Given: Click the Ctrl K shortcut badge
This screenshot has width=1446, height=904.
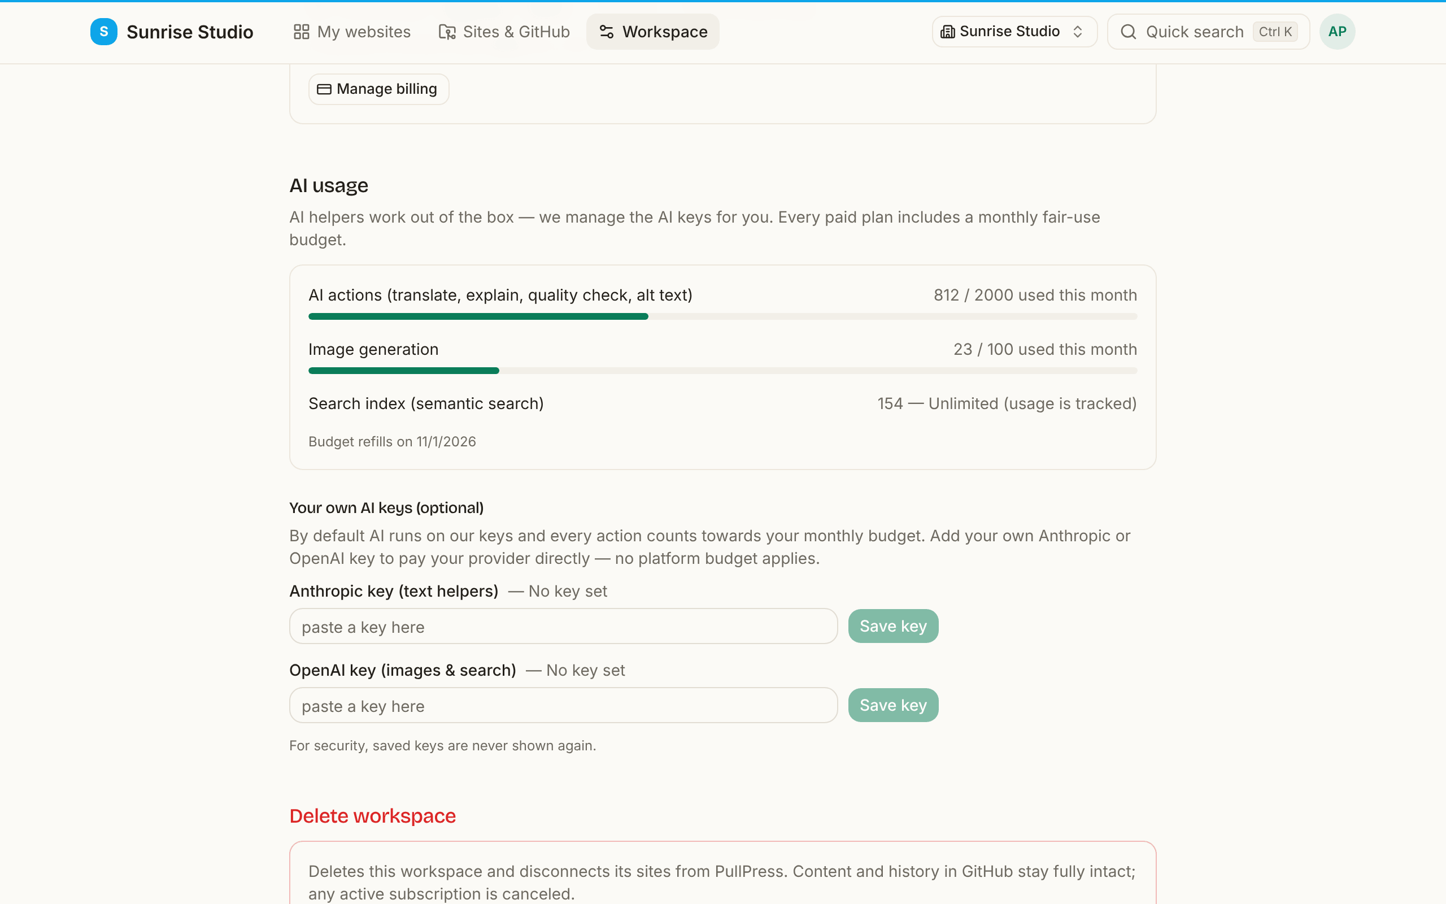Looking at the screenshot, I should pyautogui.click(x=1275, y=32).
